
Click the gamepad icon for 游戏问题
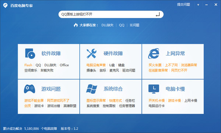29,89
